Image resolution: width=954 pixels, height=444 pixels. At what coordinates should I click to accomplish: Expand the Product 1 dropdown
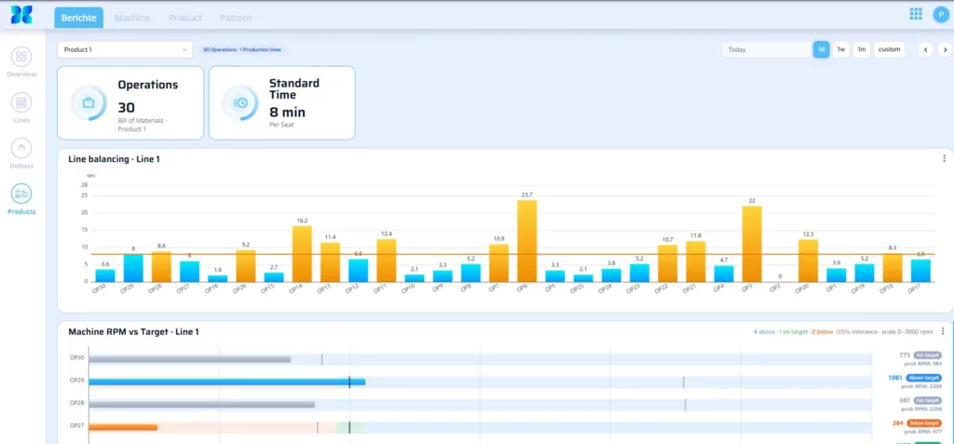click(x=125, y=50)
